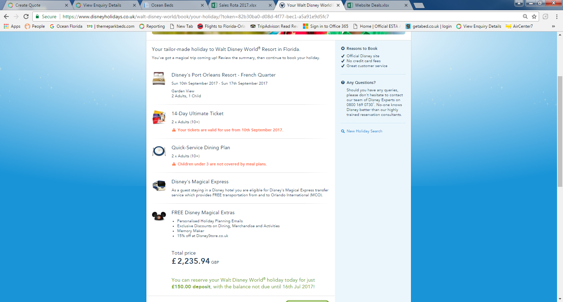
Task: Click the Chrome user profile button
Action: (x=519, y=3)
